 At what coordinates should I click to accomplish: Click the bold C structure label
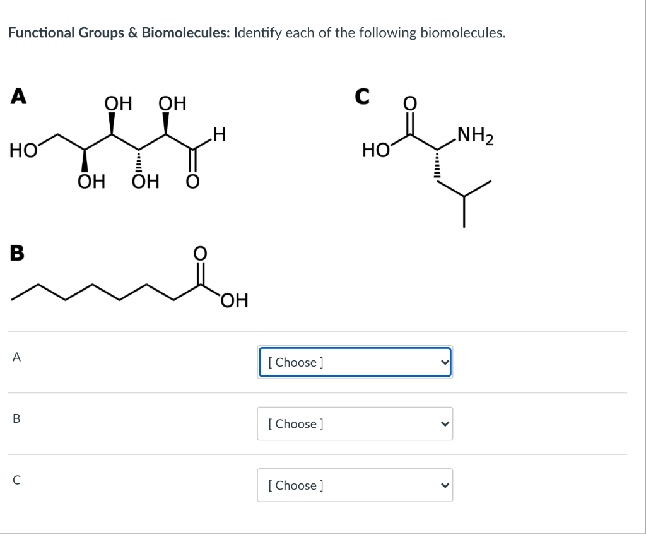[x=362, y=97]
